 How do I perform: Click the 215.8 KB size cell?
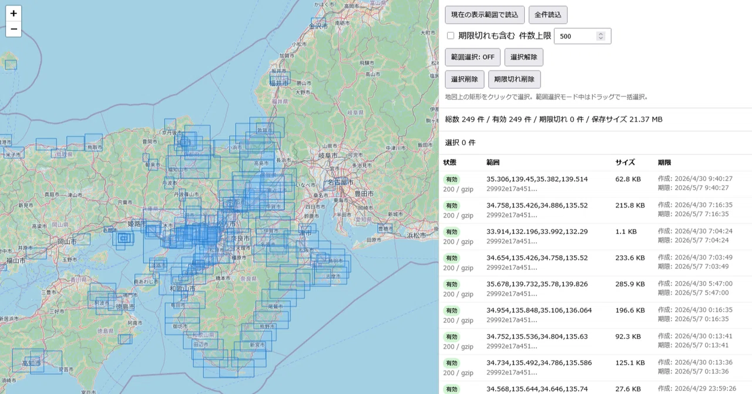(x=630, y=205)
